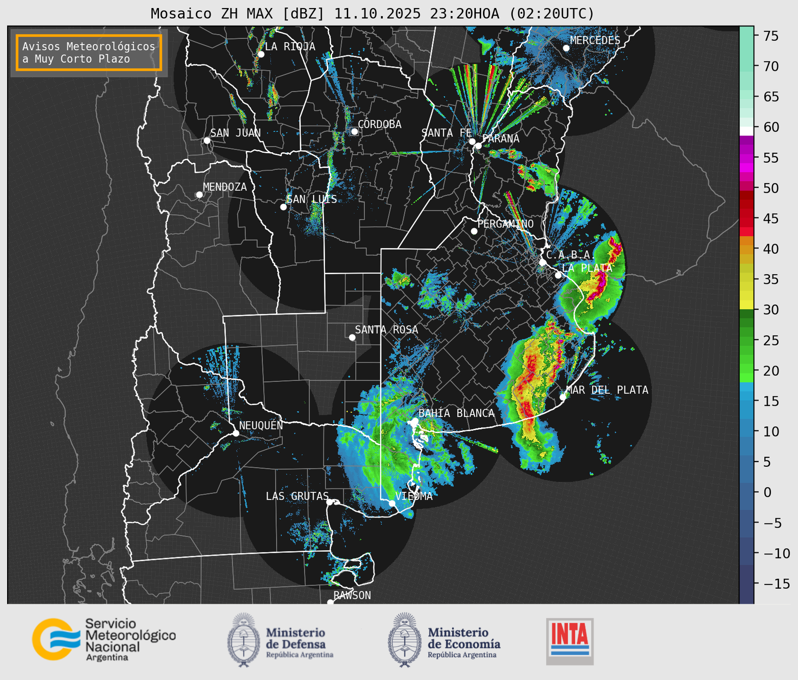Click the "RAWSON" map label
The width and height of the screenshot is (798, 680).
coord(352,595)
